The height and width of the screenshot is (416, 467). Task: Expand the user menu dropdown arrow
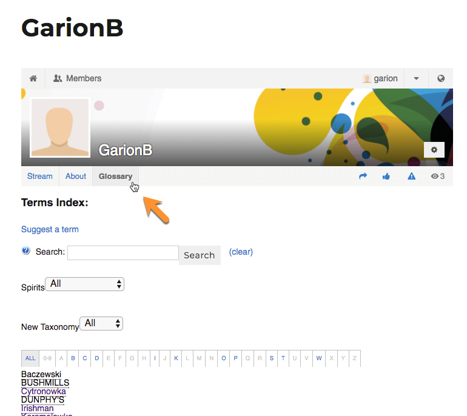click(x=416, y=78)
